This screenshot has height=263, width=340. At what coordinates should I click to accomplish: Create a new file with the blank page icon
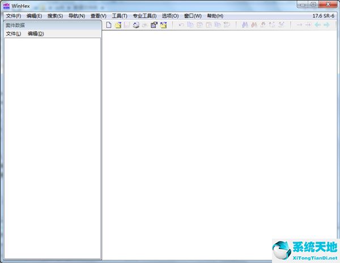pos(109,25)
